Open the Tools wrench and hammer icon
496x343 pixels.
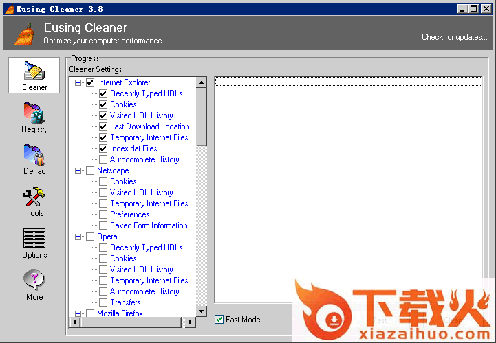[34, 197]
